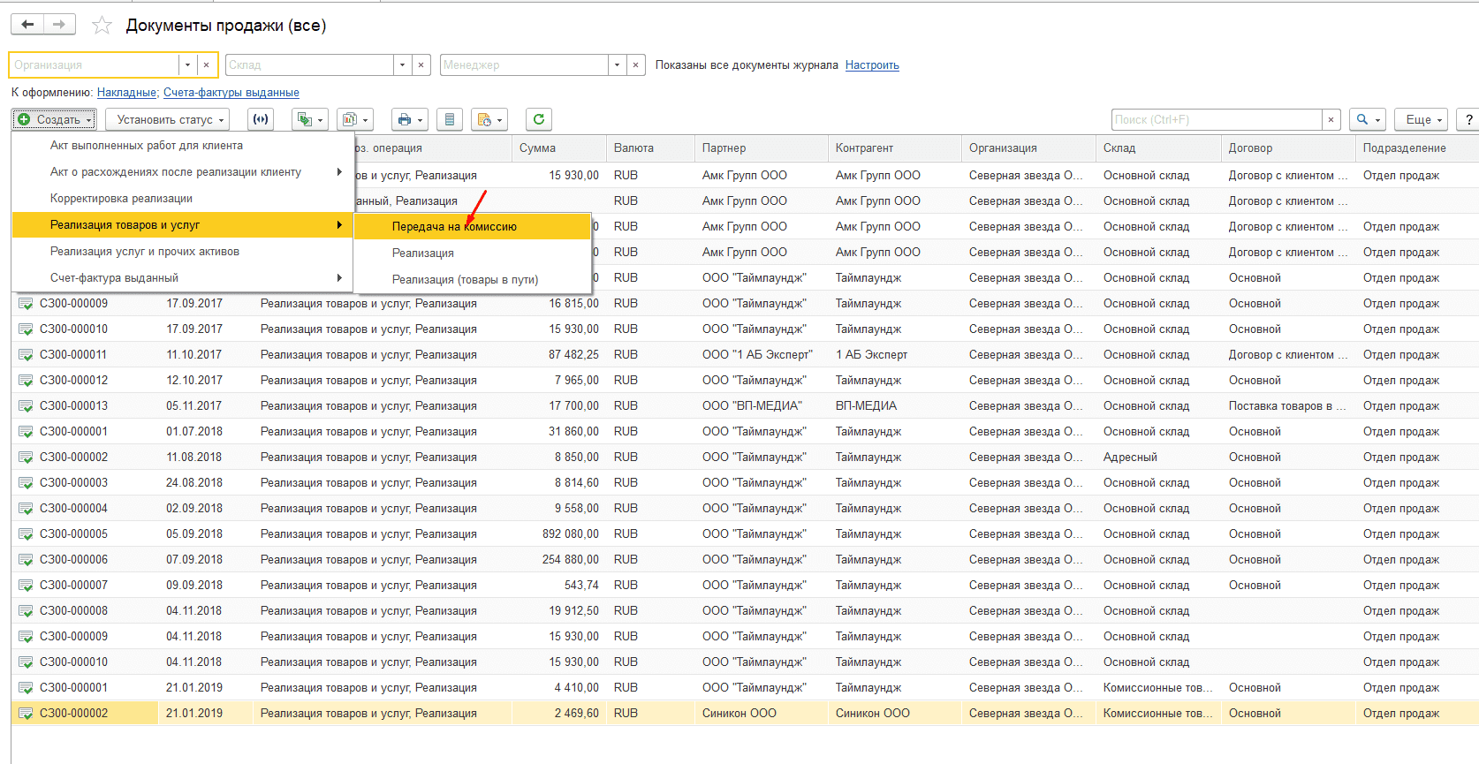1479x764 pixels.
Task: Click the refresh list icon
Action: tap(538, 119)
